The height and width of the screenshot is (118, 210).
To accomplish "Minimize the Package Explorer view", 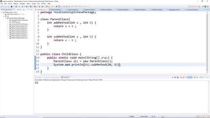I will tap(29, 10).
